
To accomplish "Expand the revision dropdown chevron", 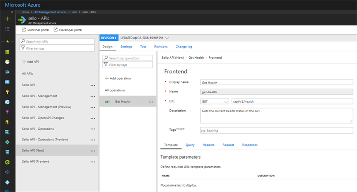I will (167, 38).
